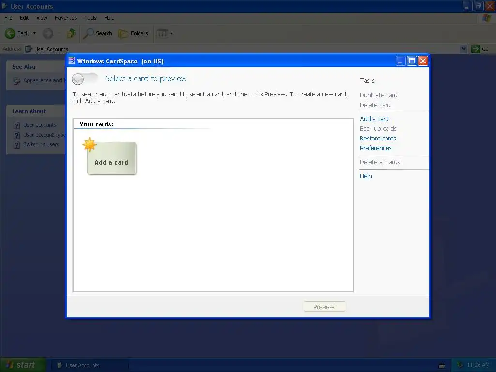Open the File menu in User Accounts
The height and width of the screenshot is (372, 496).
click(x=8, y=18)
